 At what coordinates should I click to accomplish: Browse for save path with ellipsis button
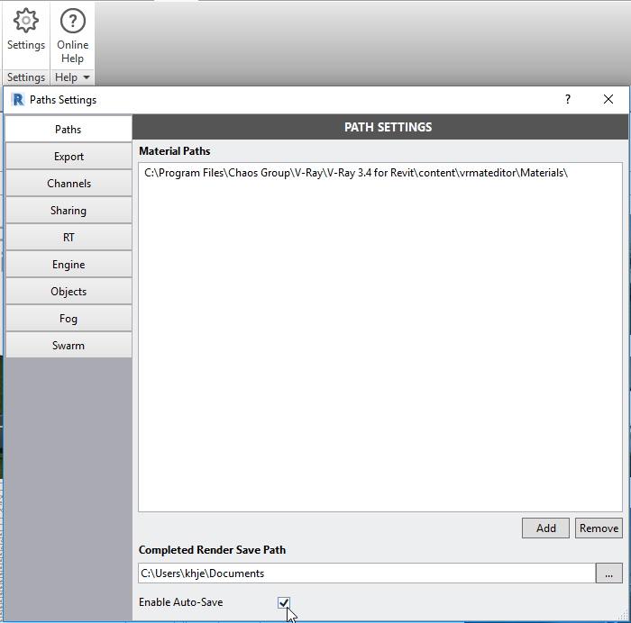pyautogui.click(x=608, y=573)
